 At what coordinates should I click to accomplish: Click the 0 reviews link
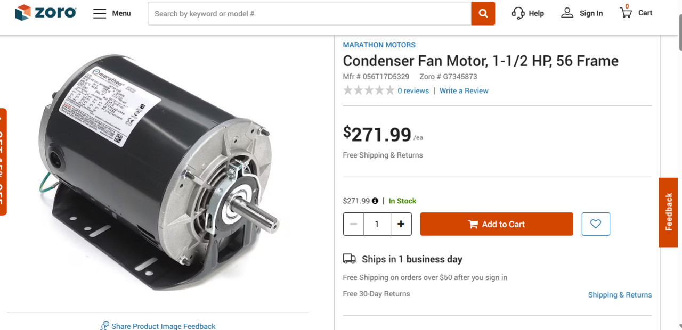click(413, 91)
